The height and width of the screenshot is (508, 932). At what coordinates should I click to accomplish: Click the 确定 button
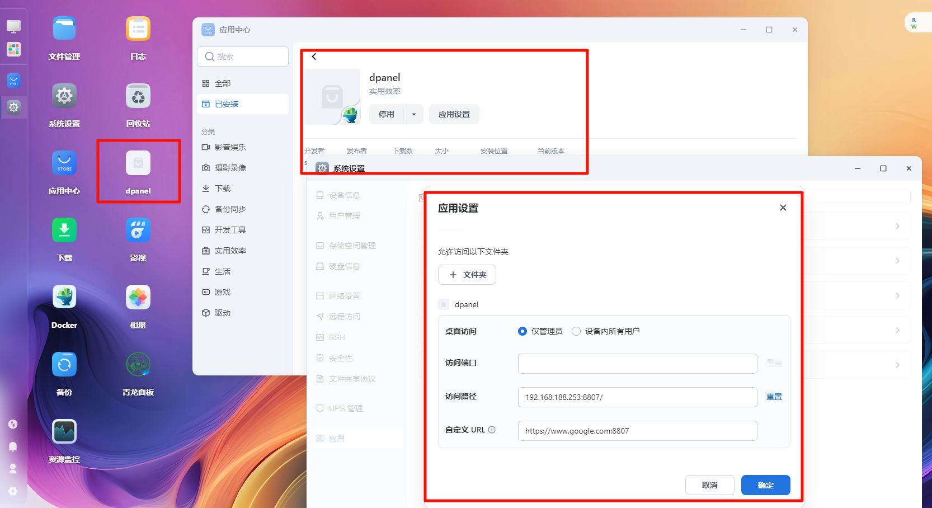[765, 485]
